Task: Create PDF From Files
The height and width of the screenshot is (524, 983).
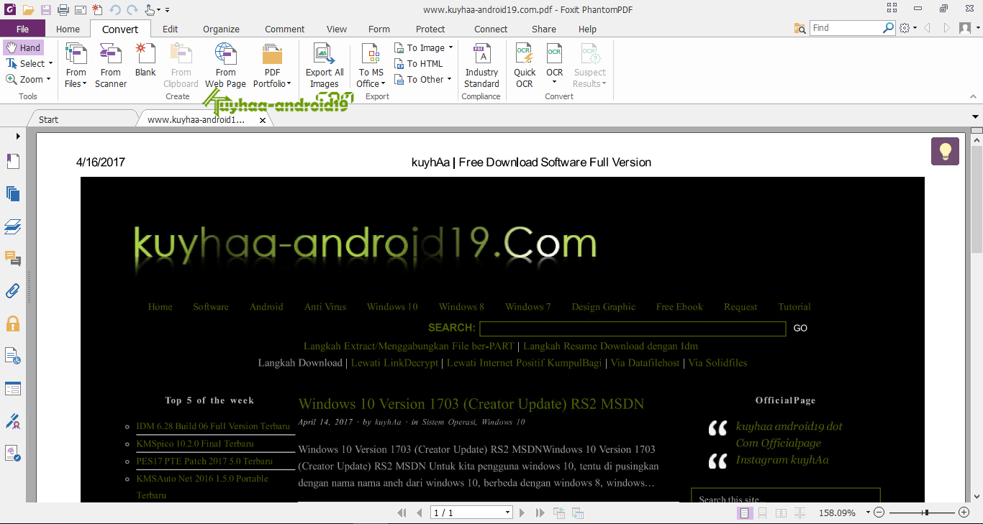Action: click(x=76, y=65)
